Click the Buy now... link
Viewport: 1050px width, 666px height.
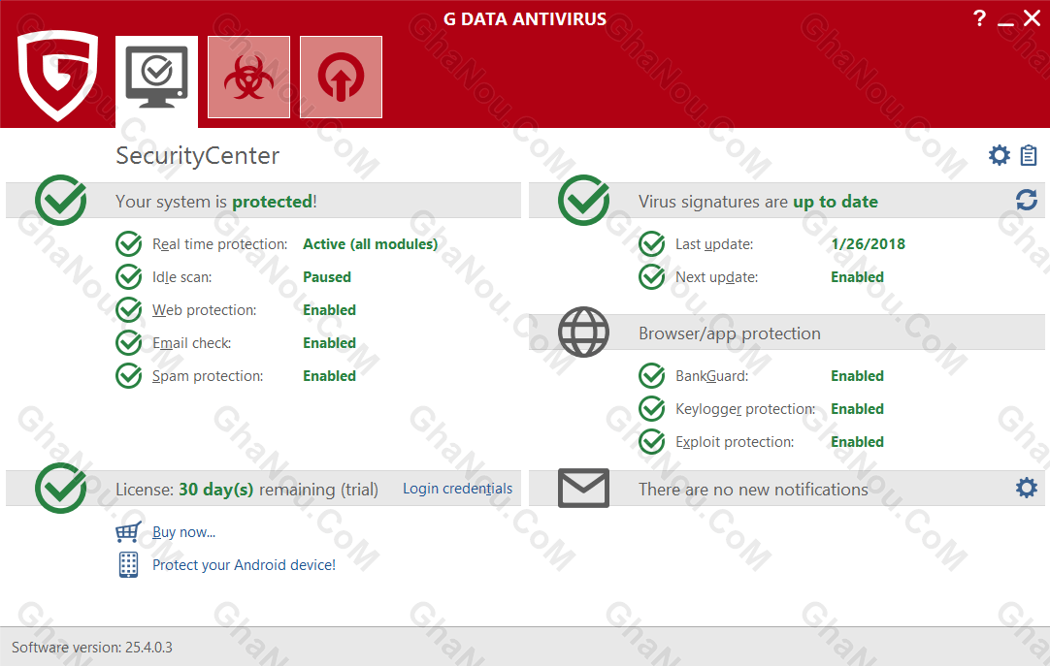pyautogui.click(x=184, y=532)
